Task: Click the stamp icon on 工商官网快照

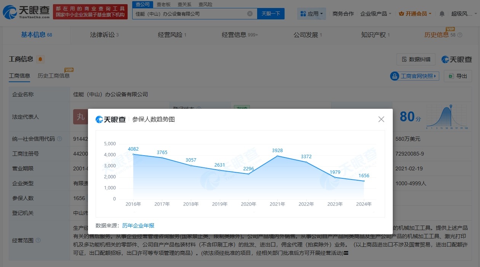Action: pyautogui.click(x=395, y=76)
